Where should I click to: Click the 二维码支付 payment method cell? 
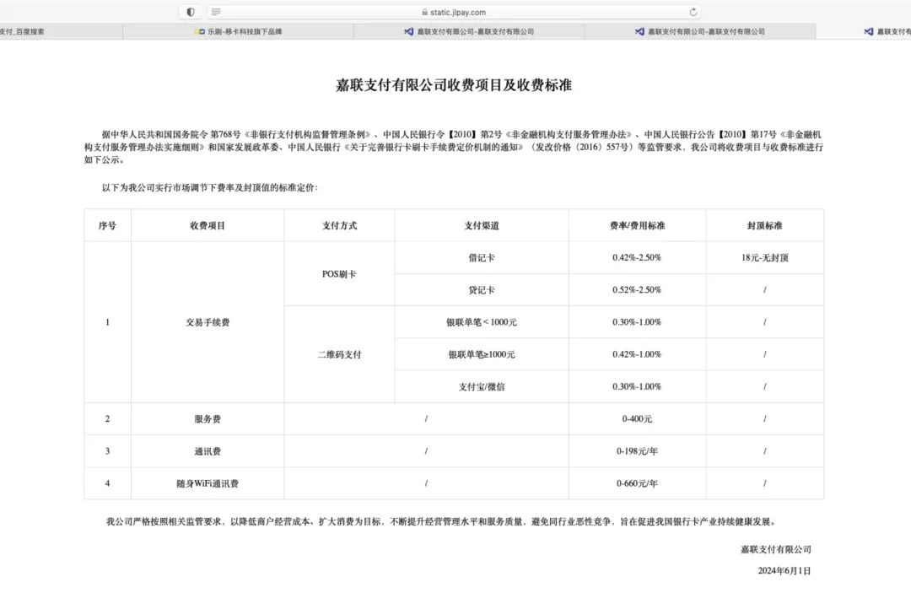(339, 354)
